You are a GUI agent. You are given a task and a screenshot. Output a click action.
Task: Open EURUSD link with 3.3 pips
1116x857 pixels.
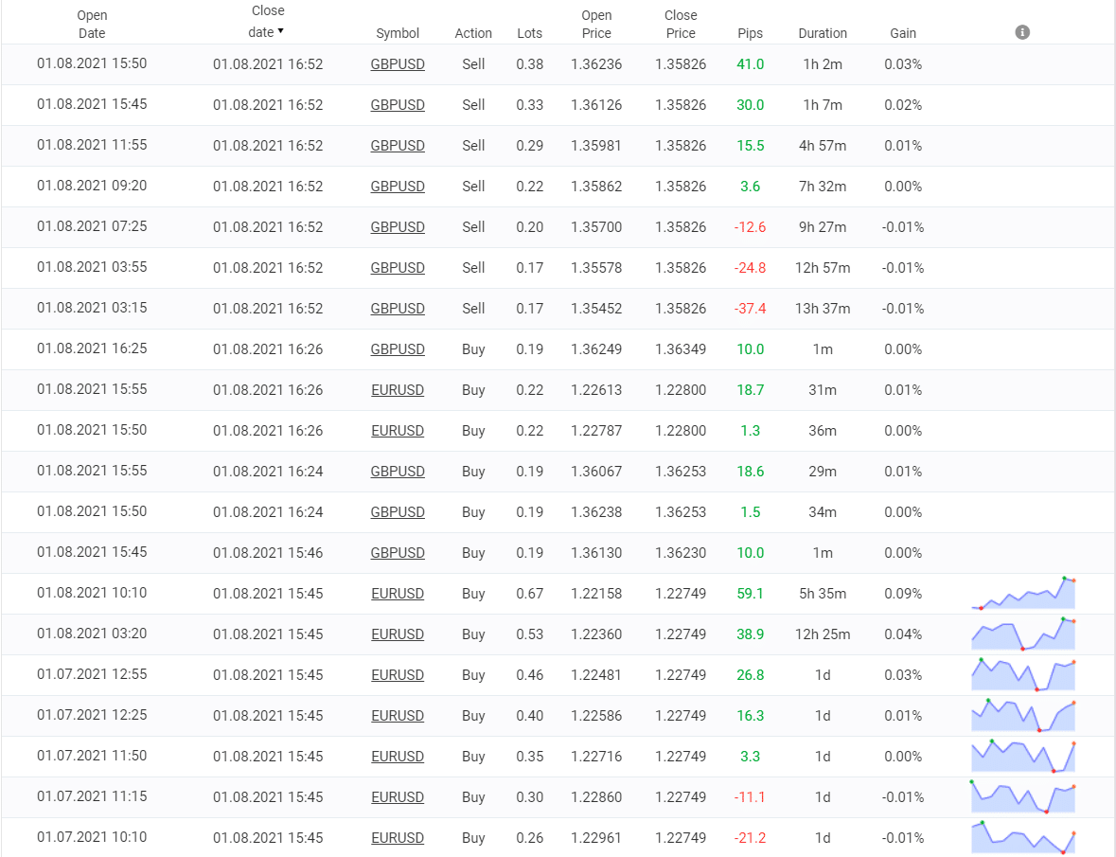(x=398, y=756)
